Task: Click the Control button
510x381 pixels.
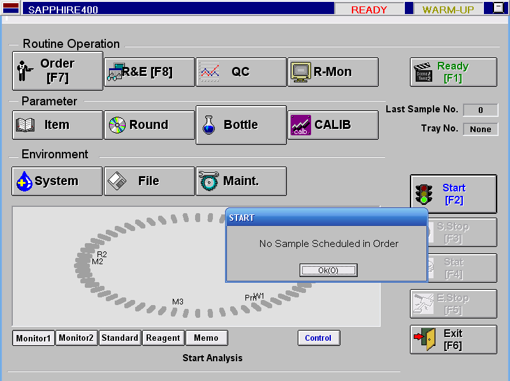Action: [318, 338]
